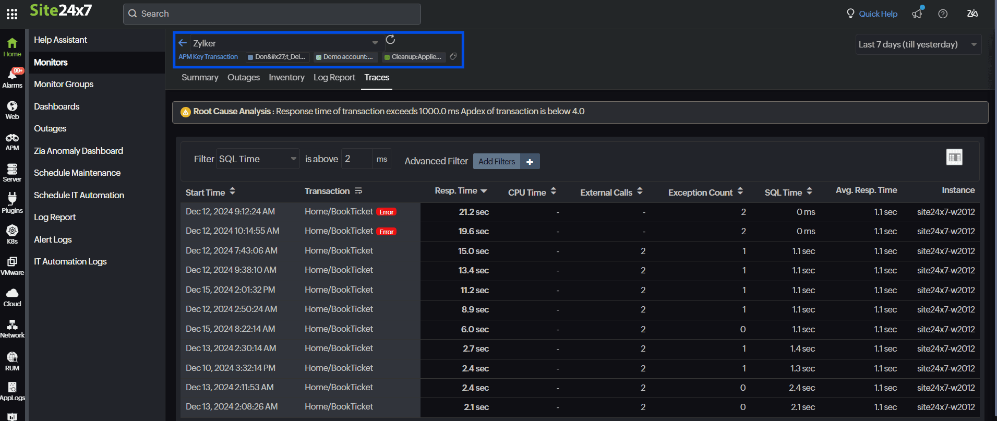Open Schedule Maintenance menu item
The width and height of the screenshot is (997, 421).
(x=77, y=173)
